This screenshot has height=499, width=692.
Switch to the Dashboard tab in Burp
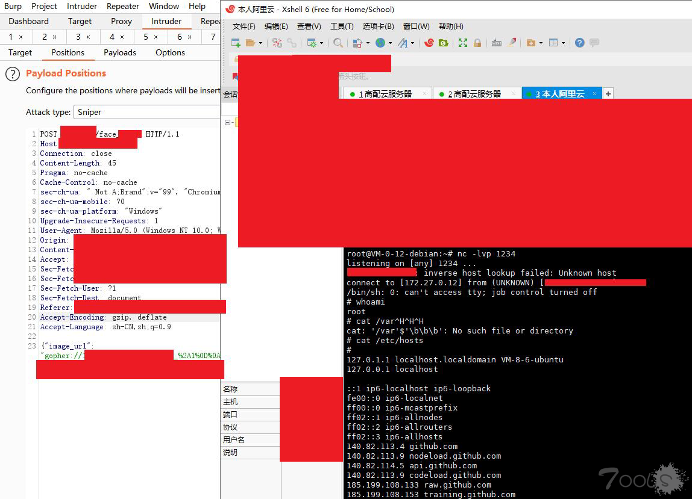(x=29, y=21)
